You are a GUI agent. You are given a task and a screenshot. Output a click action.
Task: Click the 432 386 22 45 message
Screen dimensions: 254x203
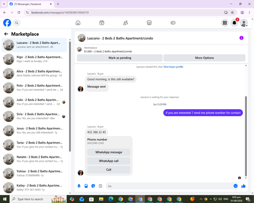pyautogui.click(x=97, y=132)
